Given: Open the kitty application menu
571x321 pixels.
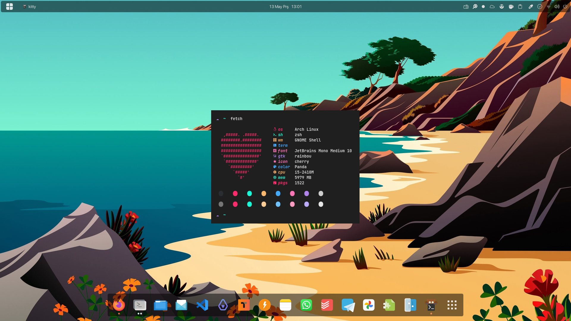Looking at the screenshot, I should pos(29,7).
